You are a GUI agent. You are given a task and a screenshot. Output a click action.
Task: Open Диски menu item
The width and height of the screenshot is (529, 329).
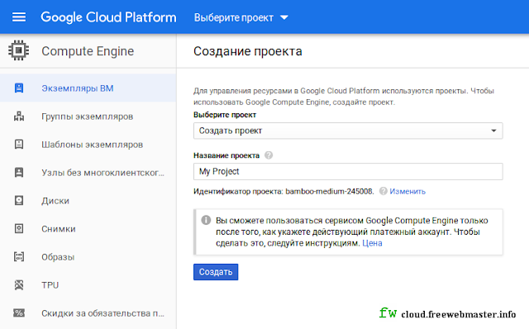[88, 201]
